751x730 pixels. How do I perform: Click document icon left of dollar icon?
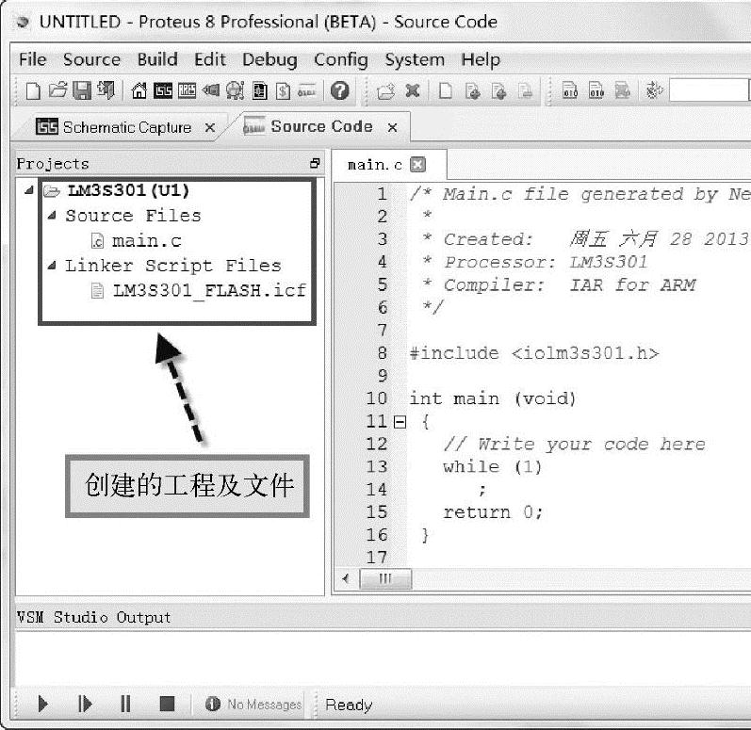pos(259,90)
